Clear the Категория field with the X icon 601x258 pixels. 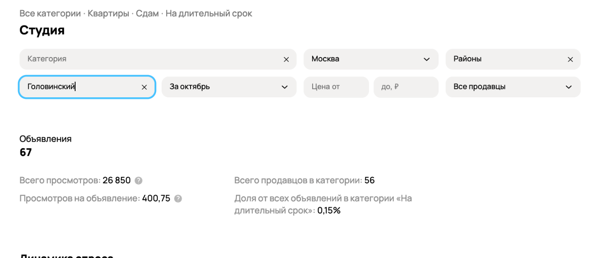pos(286,60)
